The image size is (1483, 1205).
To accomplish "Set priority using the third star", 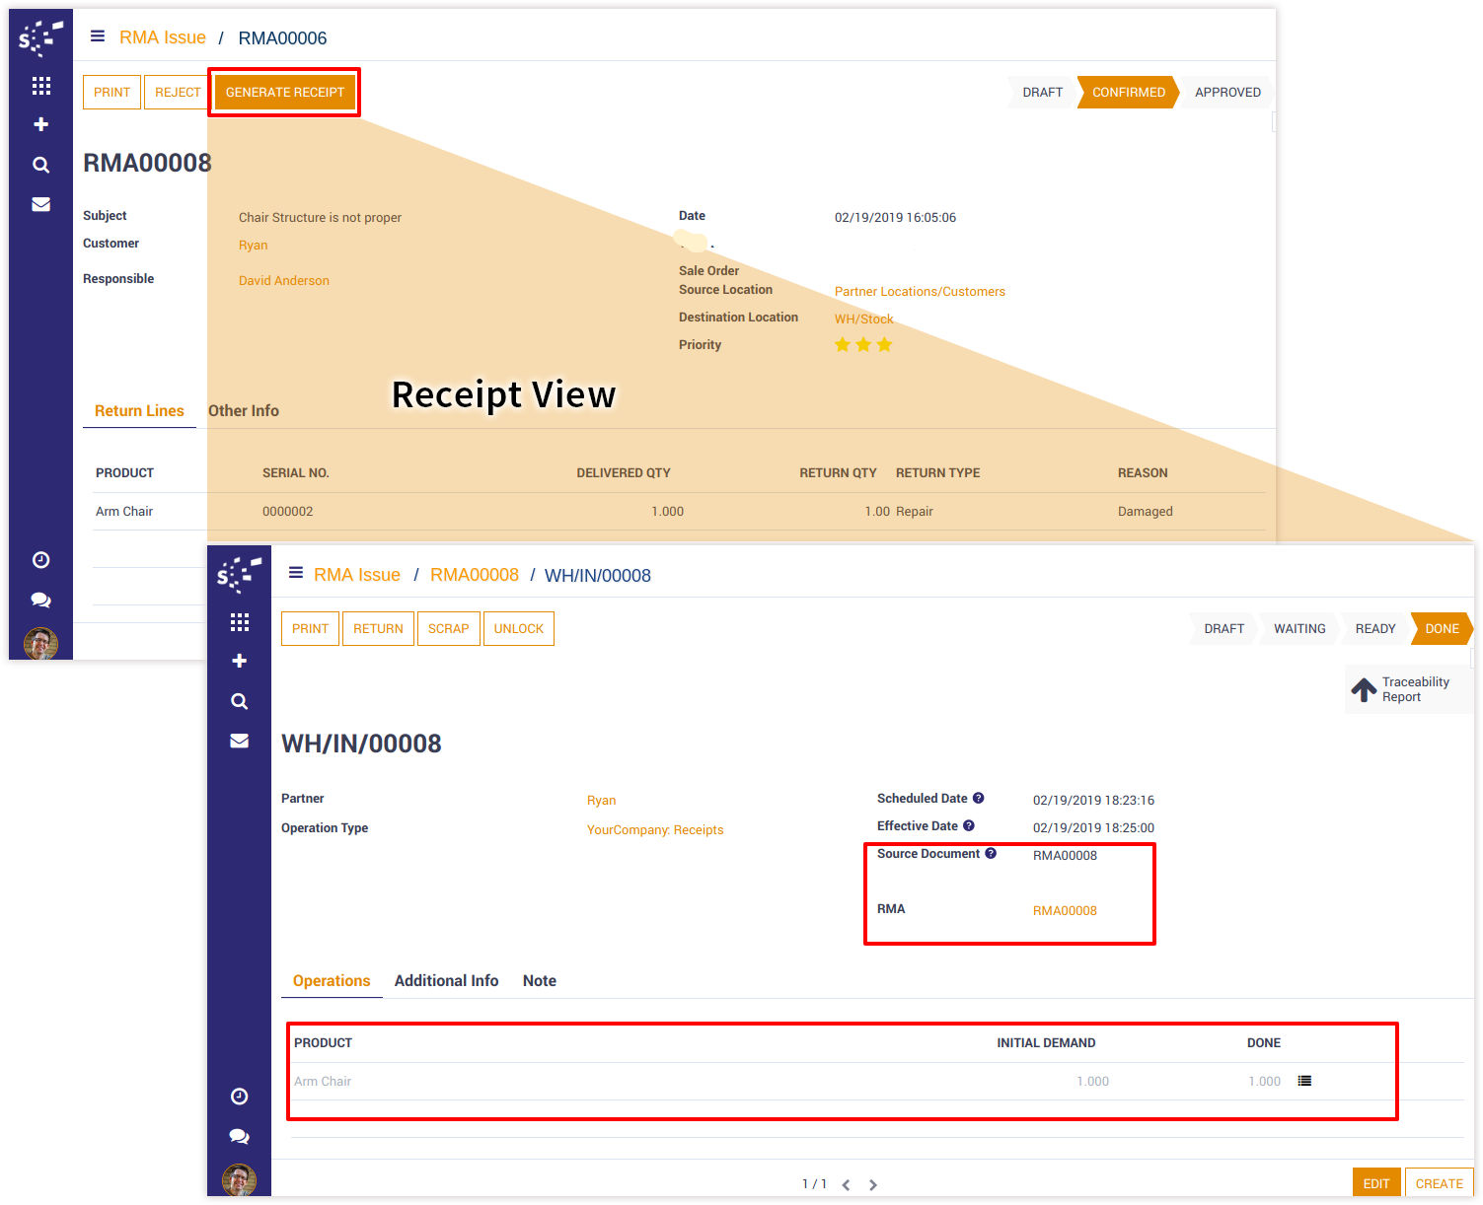I will (884, 344).
